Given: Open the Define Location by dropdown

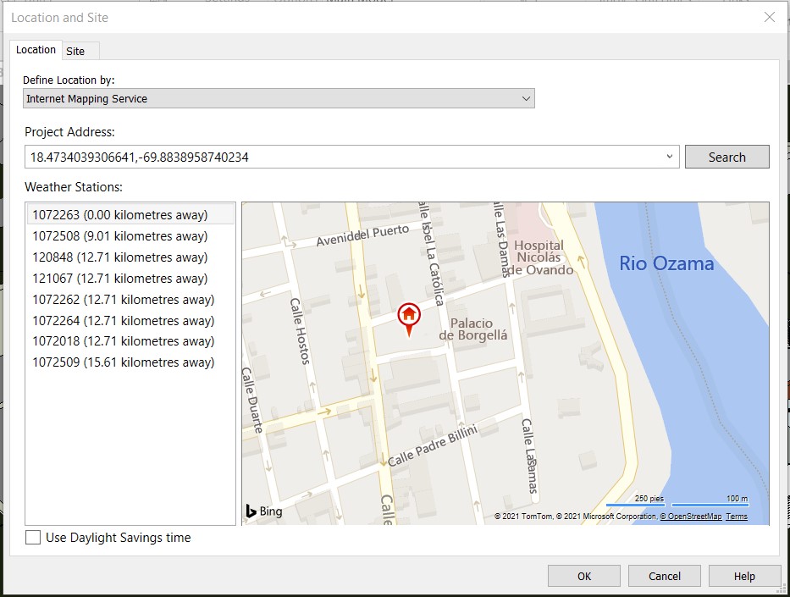Looking at the screenshot, I should pos(525,98).
